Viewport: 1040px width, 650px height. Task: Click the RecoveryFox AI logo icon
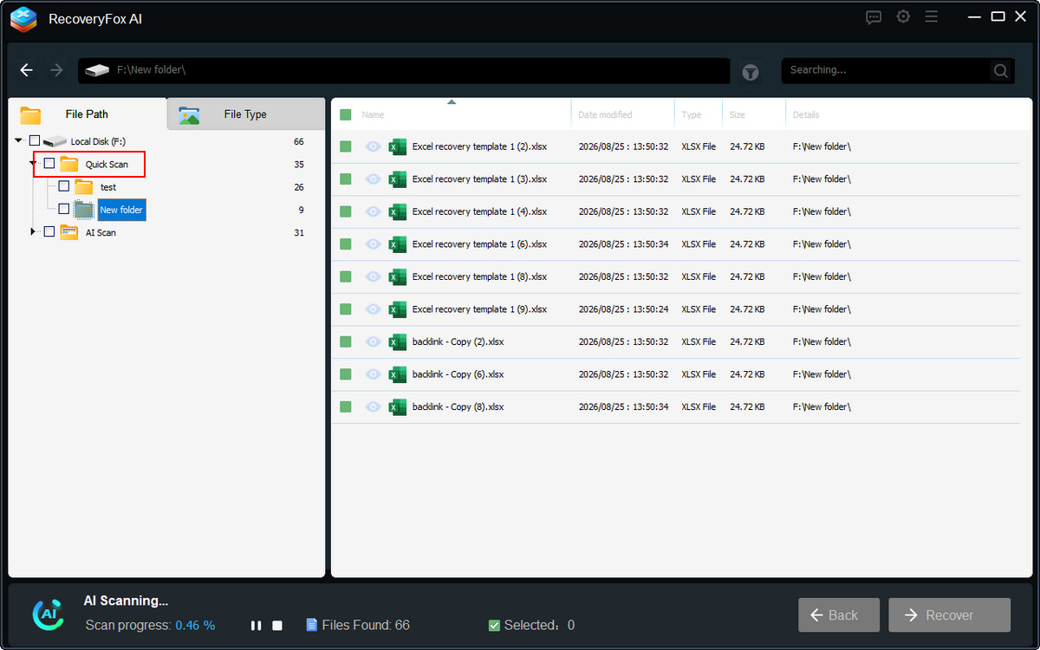point(23,19)
